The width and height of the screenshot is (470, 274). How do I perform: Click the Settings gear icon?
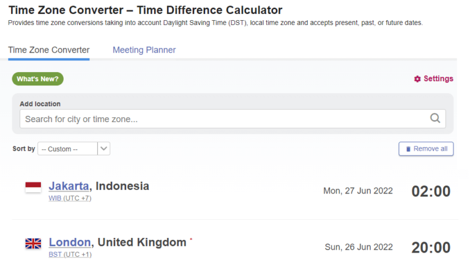click(417, 79)
